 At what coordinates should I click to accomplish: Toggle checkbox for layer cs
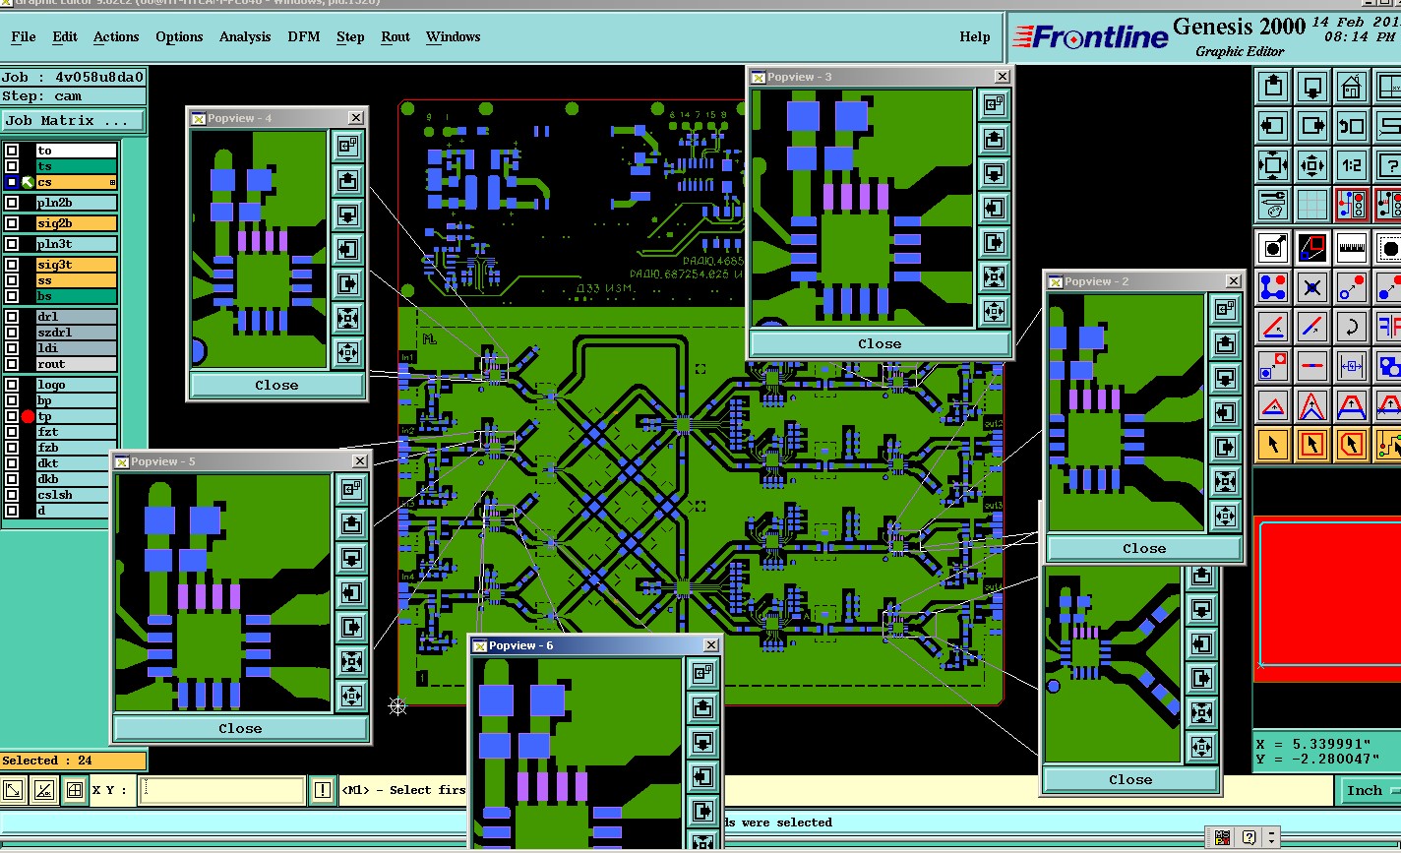(x=12, y=182)
